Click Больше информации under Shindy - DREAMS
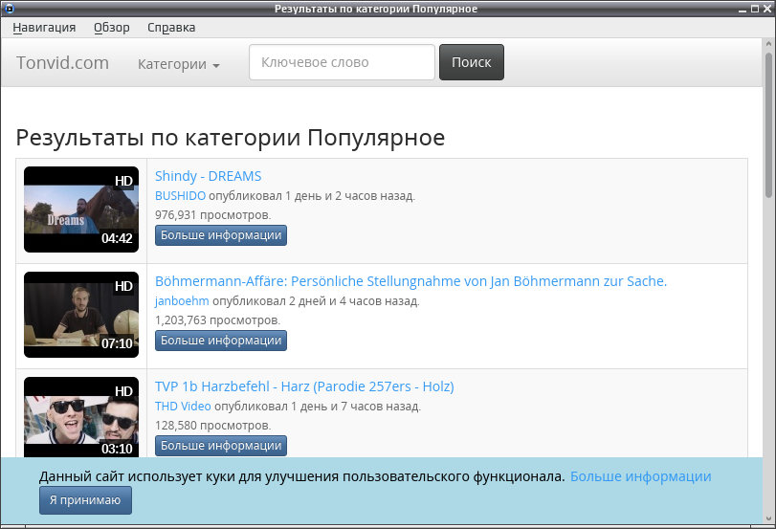 tap(221, 235)
